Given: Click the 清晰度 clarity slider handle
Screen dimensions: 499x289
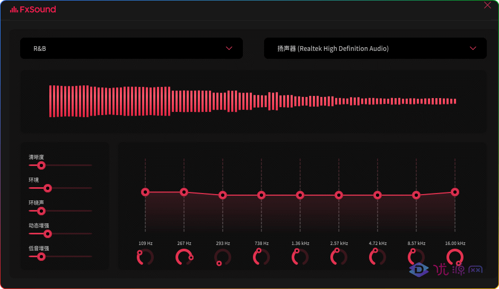Looking at the screenshot, I should pos(41,165).
